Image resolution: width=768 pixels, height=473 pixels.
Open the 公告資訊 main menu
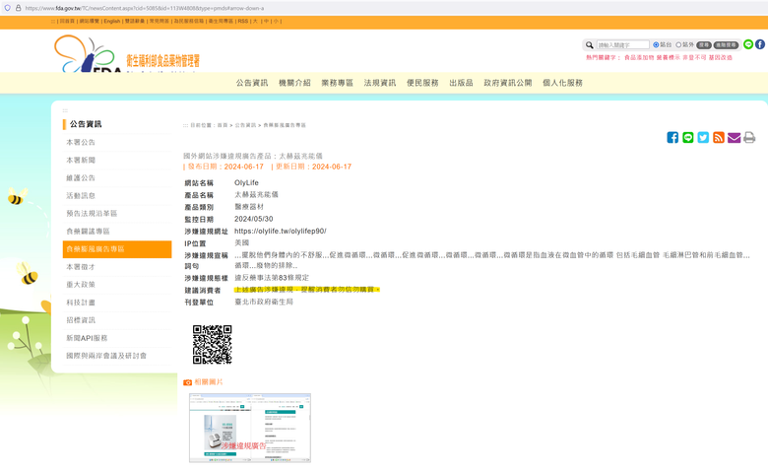point(252,83)
